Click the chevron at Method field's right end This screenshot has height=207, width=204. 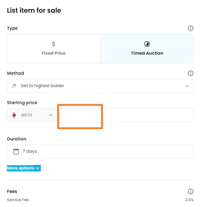click(187, 86)
